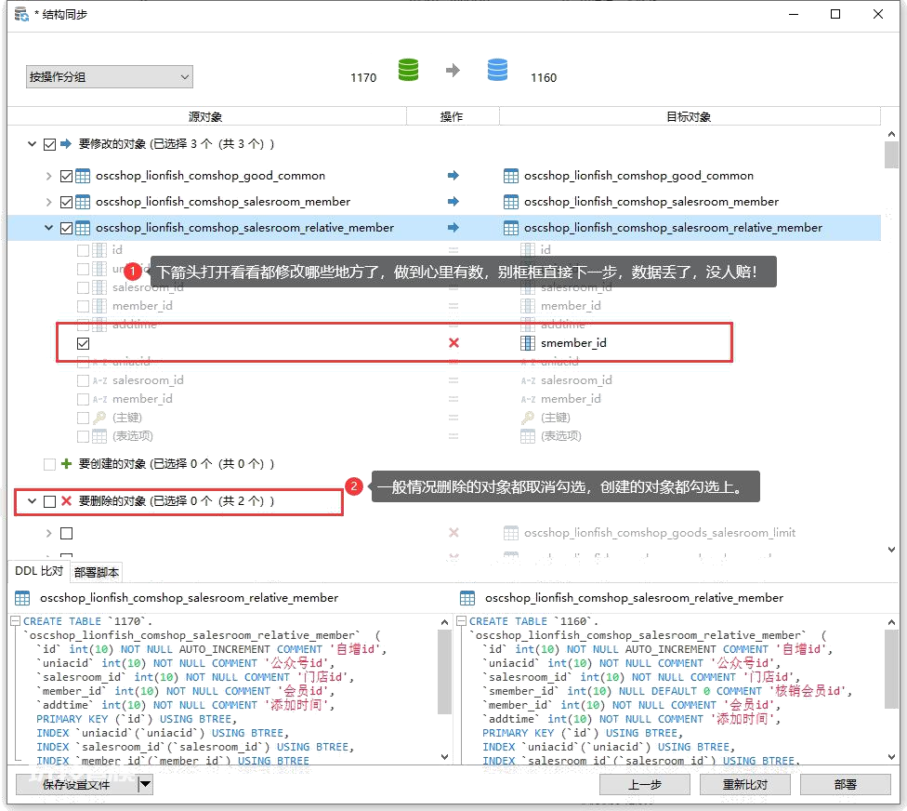Click the target table icon for oscshop_lionfish_comshop_good_common
The image size is (907, 811).
pyautogui.click(x=511, y=176)
